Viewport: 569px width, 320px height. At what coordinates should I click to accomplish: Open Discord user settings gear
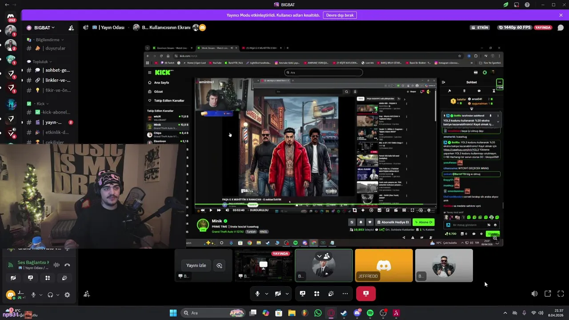[x=67, y=295]
